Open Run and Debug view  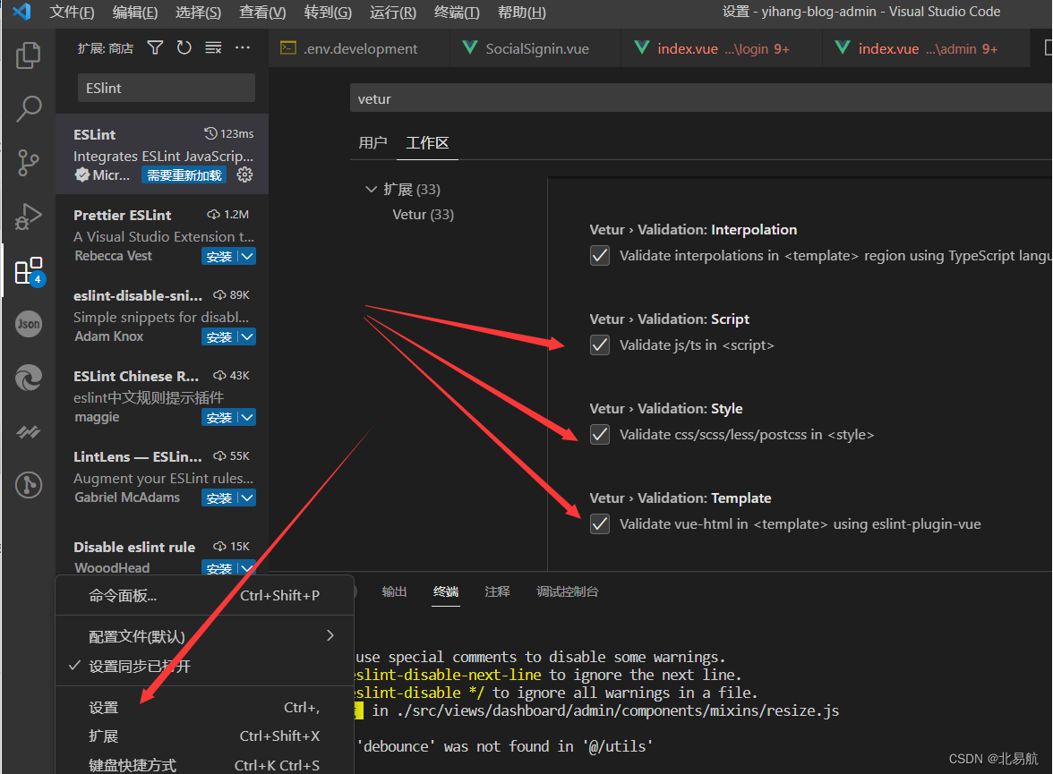[x=29, y=217]
